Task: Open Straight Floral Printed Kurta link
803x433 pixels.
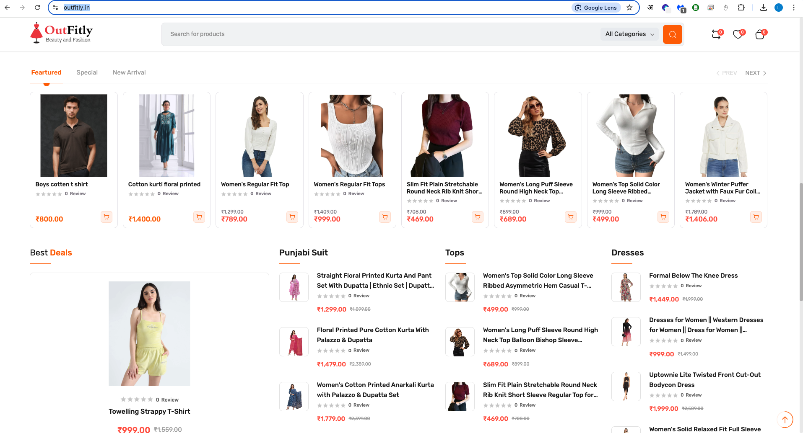Action: pyautogui.click(x=375, y=281)
